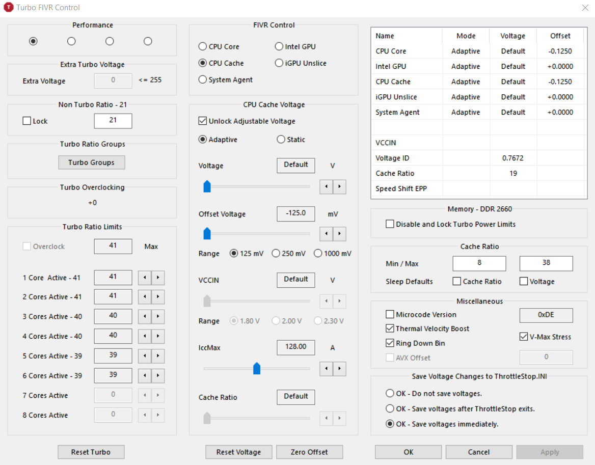Click the Cache Ratio Max input field
This screenshot has height=465, width=595.
(546, 263)
